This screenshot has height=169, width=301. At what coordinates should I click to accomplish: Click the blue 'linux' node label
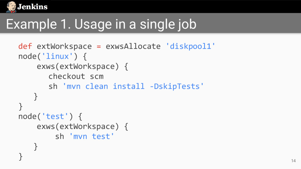57,56
